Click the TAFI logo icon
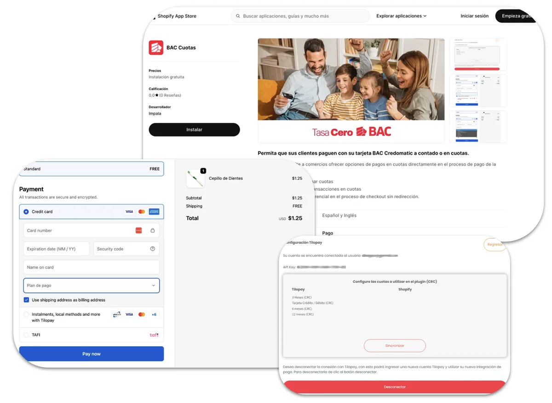This screenshot has height=403, width=552. [x=154, y=335]
